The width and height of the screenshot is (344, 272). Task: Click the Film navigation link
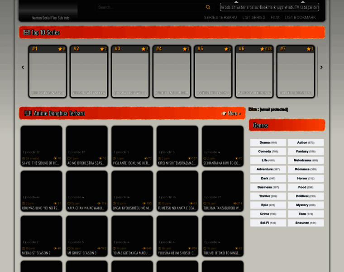pyautogui.click(x=275, y=17)
